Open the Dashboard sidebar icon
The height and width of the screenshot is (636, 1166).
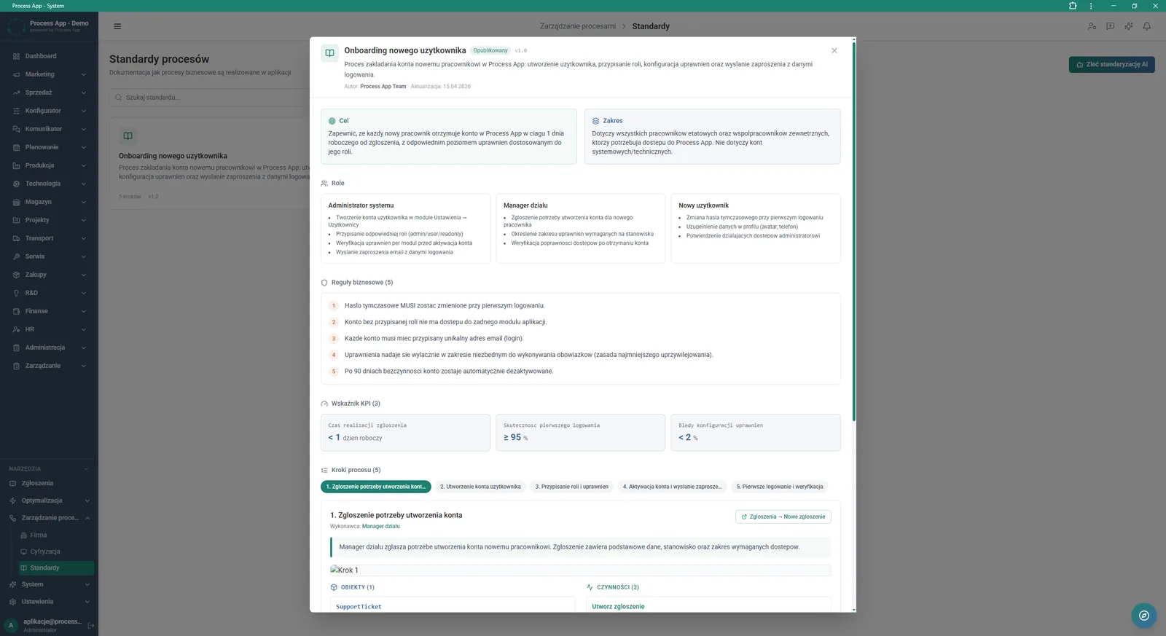(x=16, y=56)
